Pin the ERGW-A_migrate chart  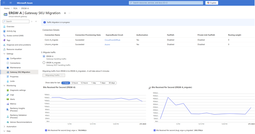(x=150, y=88)
